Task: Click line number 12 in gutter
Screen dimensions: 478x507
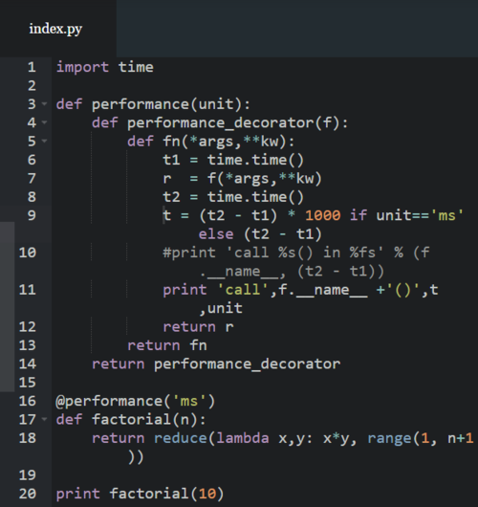Action: click(x=28, y=327)
